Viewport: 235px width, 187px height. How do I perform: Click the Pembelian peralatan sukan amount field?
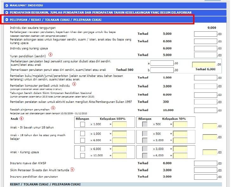tap(205, 102)
